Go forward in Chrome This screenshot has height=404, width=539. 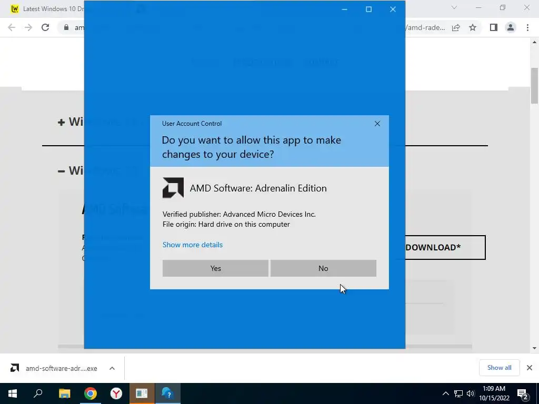pos(28,27)
